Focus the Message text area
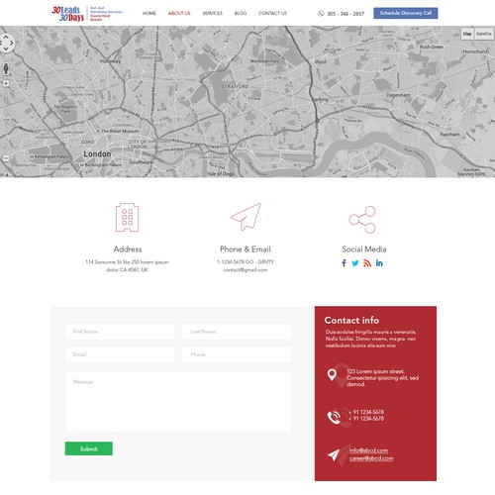The image size is (495, 495). (x=178, y=402)
